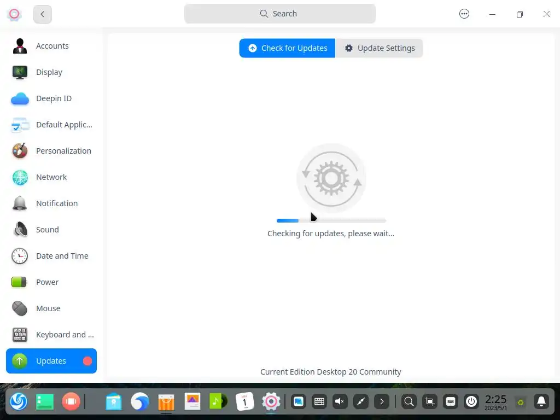This screenshot has width=560, height=420.
Task: Restore down the Control Center window
Action: click(x=520, y=14)
